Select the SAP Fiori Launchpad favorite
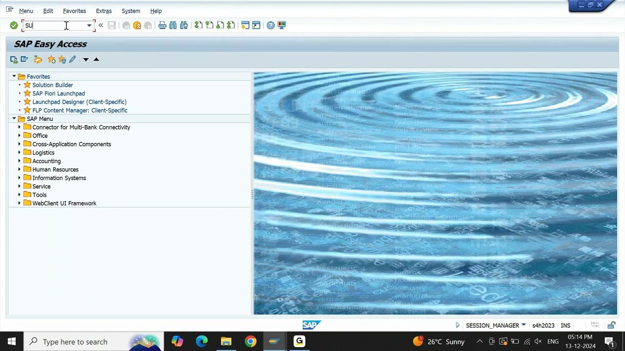Image resolution: width=625 pixels, height=351 pixels. (x=59, y=94)
